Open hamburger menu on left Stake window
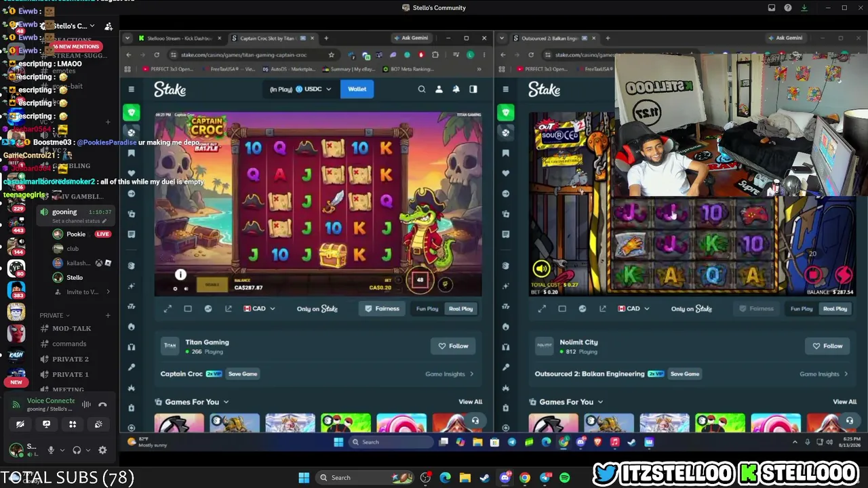Screen dimensions: 868x488 click(132, 89)
